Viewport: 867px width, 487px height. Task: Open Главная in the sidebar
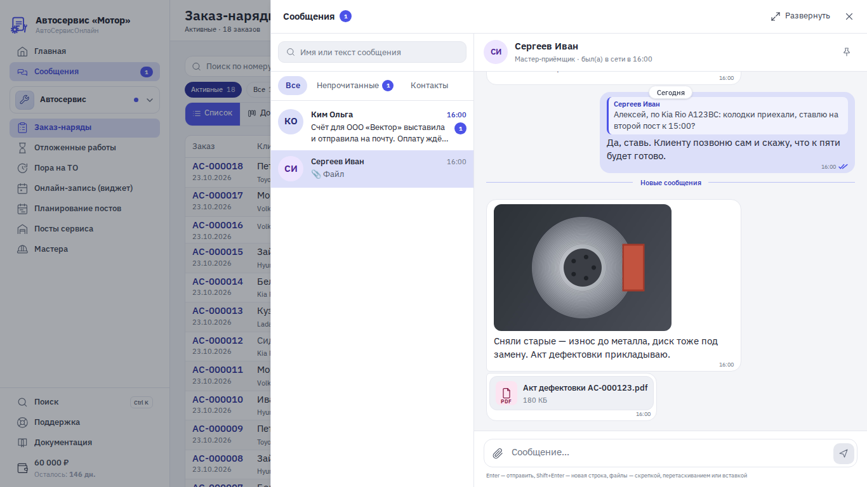coord(84,51)
